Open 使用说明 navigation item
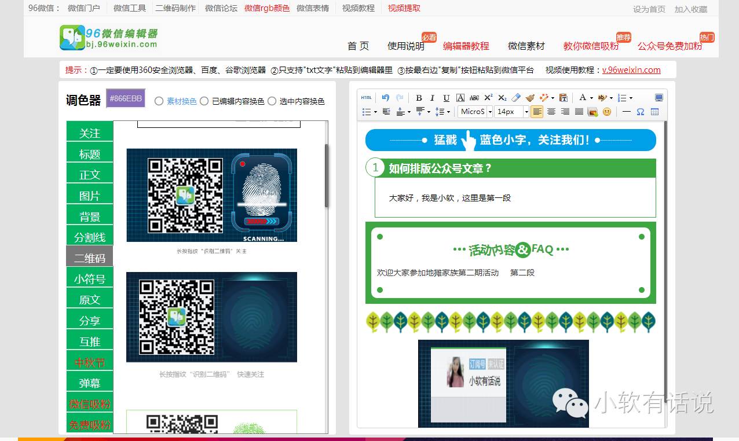The image size is (739, 441). (406, 46)
